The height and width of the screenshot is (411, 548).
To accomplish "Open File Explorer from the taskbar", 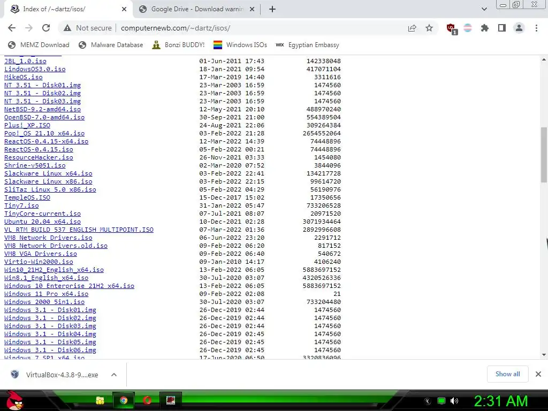I will click(100, 400).
